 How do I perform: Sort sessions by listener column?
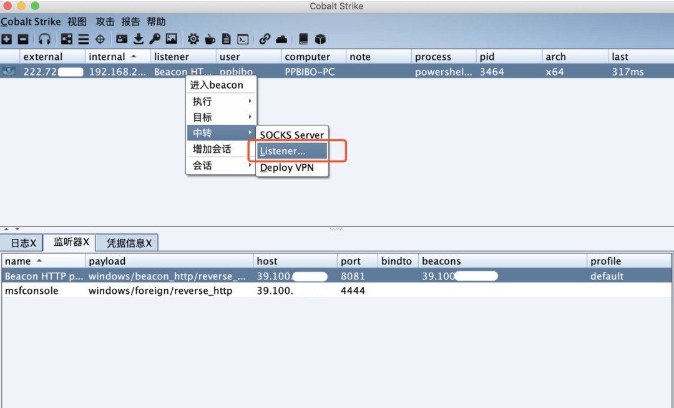pyautogui.click(x=183, y=57)
